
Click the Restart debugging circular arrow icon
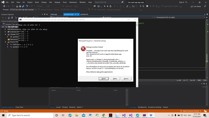tap(111, 6)
